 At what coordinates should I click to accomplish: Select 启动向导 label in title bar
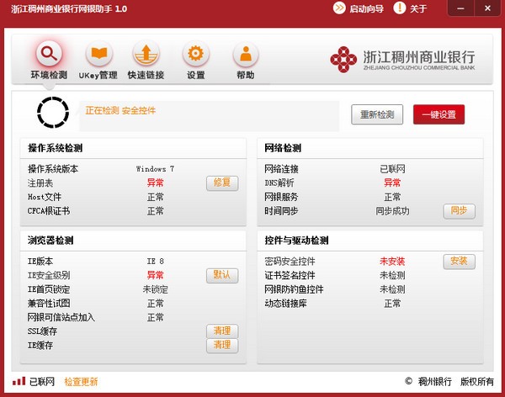[x=367, y=8]
